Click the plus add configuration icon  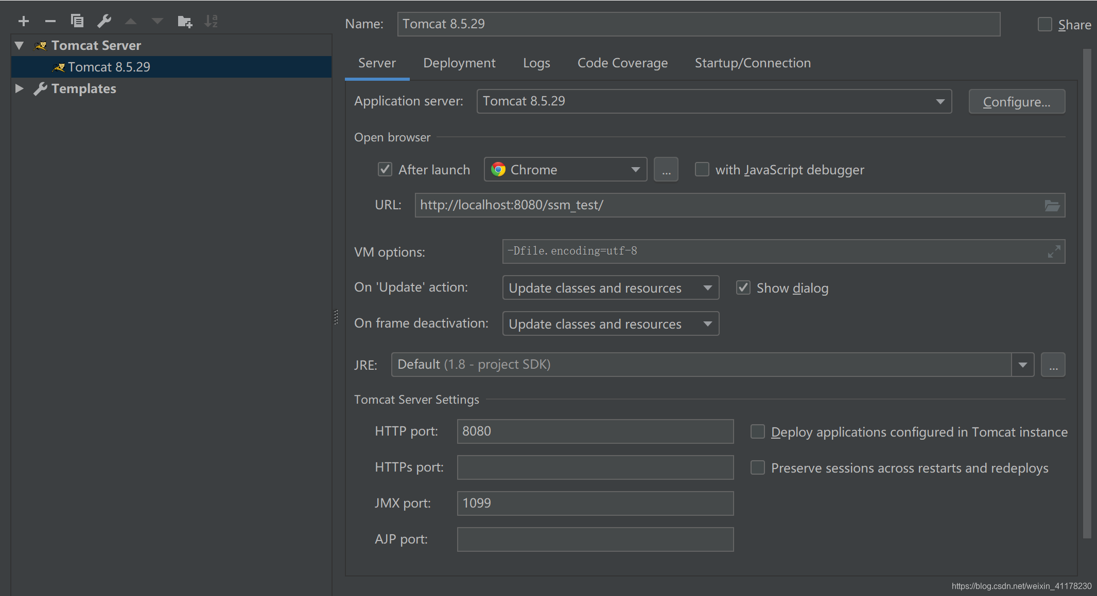[x=24, y=21]
